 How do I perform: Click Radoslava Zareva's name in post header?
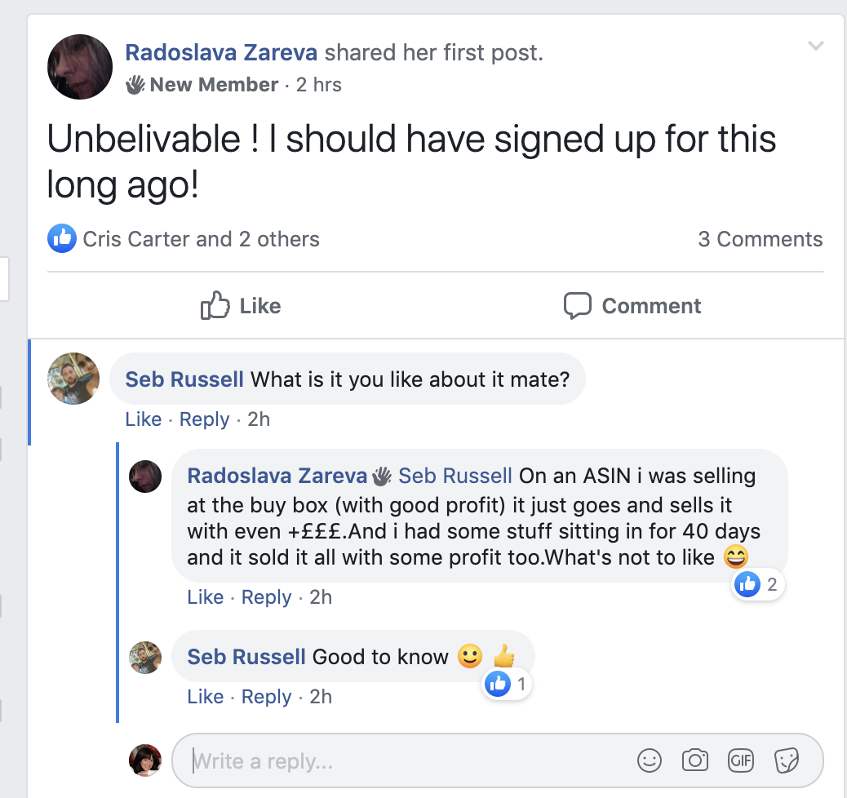pos(221,53)
